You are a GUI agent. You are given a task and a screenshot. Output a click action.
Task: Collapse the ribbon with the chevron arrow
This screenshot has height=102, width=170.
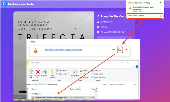coord(134,67)
